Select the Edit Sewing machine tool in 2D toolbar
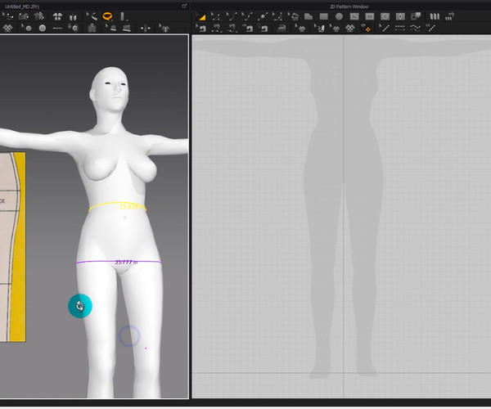The image size is (491, 409). coord(200,28)
